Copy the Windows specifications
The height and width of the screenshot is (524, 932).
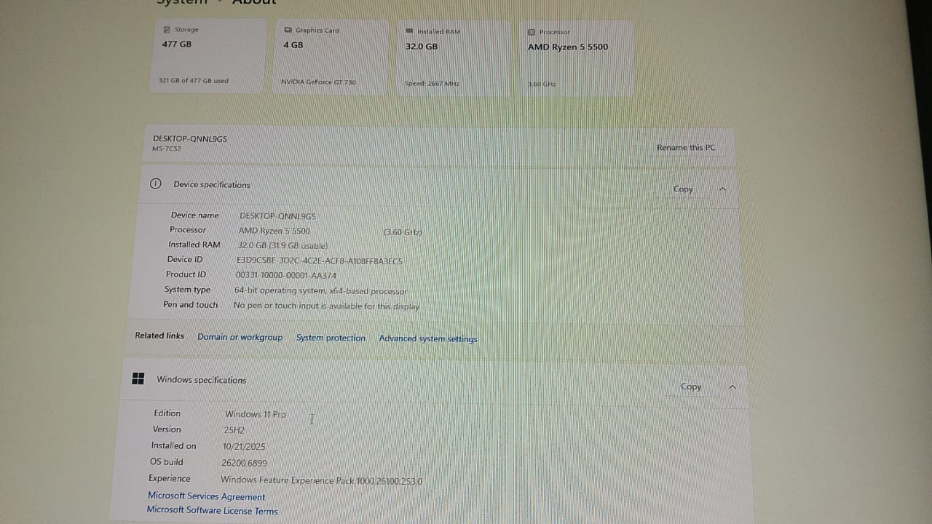click(691, 386)
